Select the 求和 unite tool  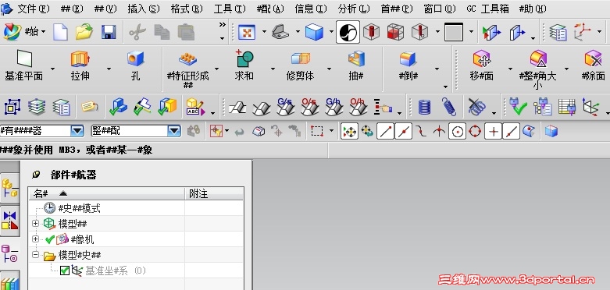tap(244, 65)
